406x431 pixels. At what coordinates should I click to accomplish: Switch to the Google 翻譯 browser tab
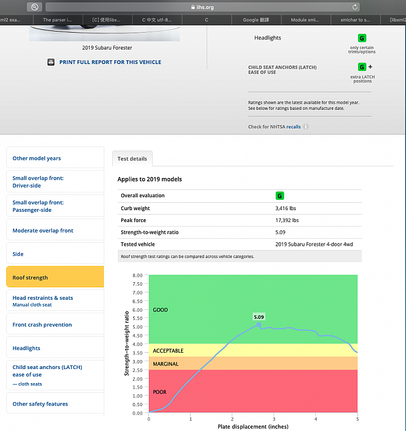(256, 20)
